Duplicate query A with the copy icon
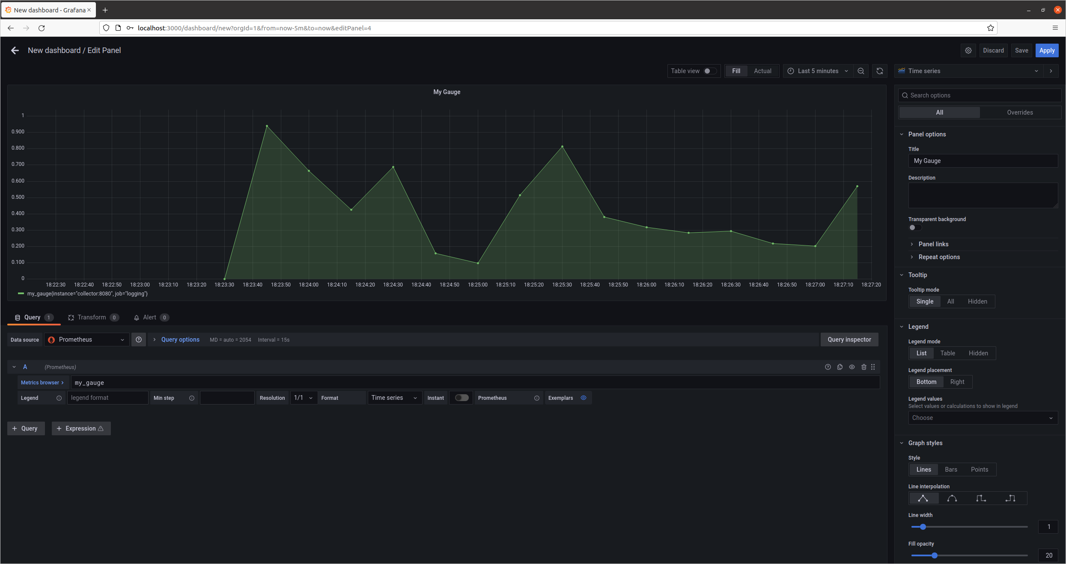1066x564 pixels. [840, 367]
